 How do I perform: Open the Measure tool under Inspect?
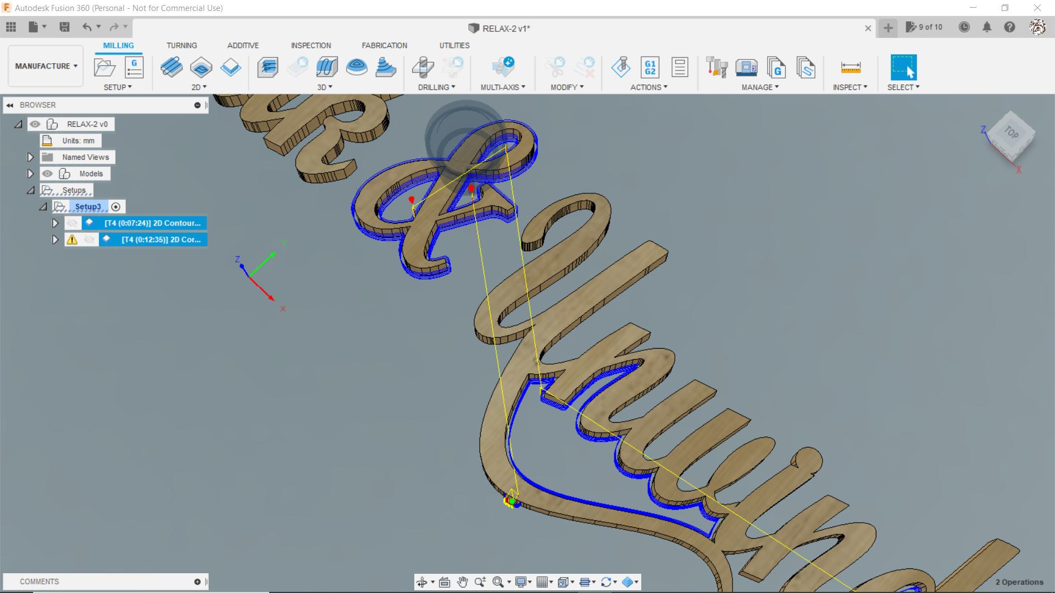[850, 67]
